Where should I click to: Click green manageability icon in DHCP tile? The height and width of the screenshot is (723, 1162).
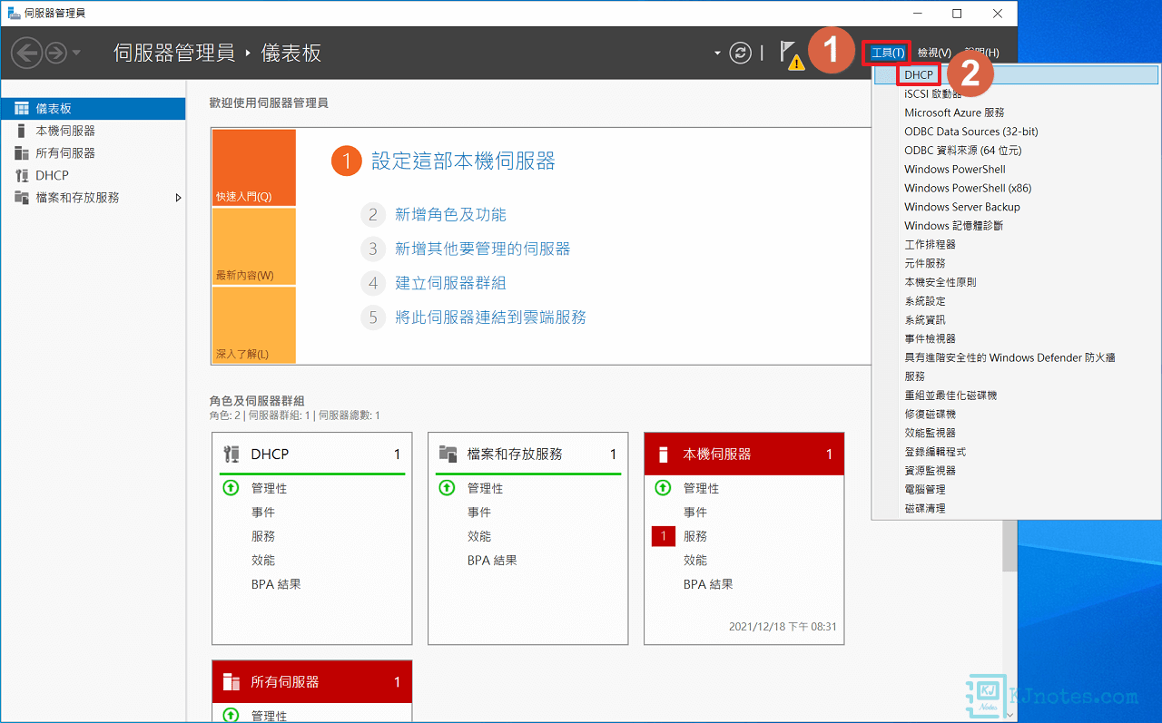231,488
